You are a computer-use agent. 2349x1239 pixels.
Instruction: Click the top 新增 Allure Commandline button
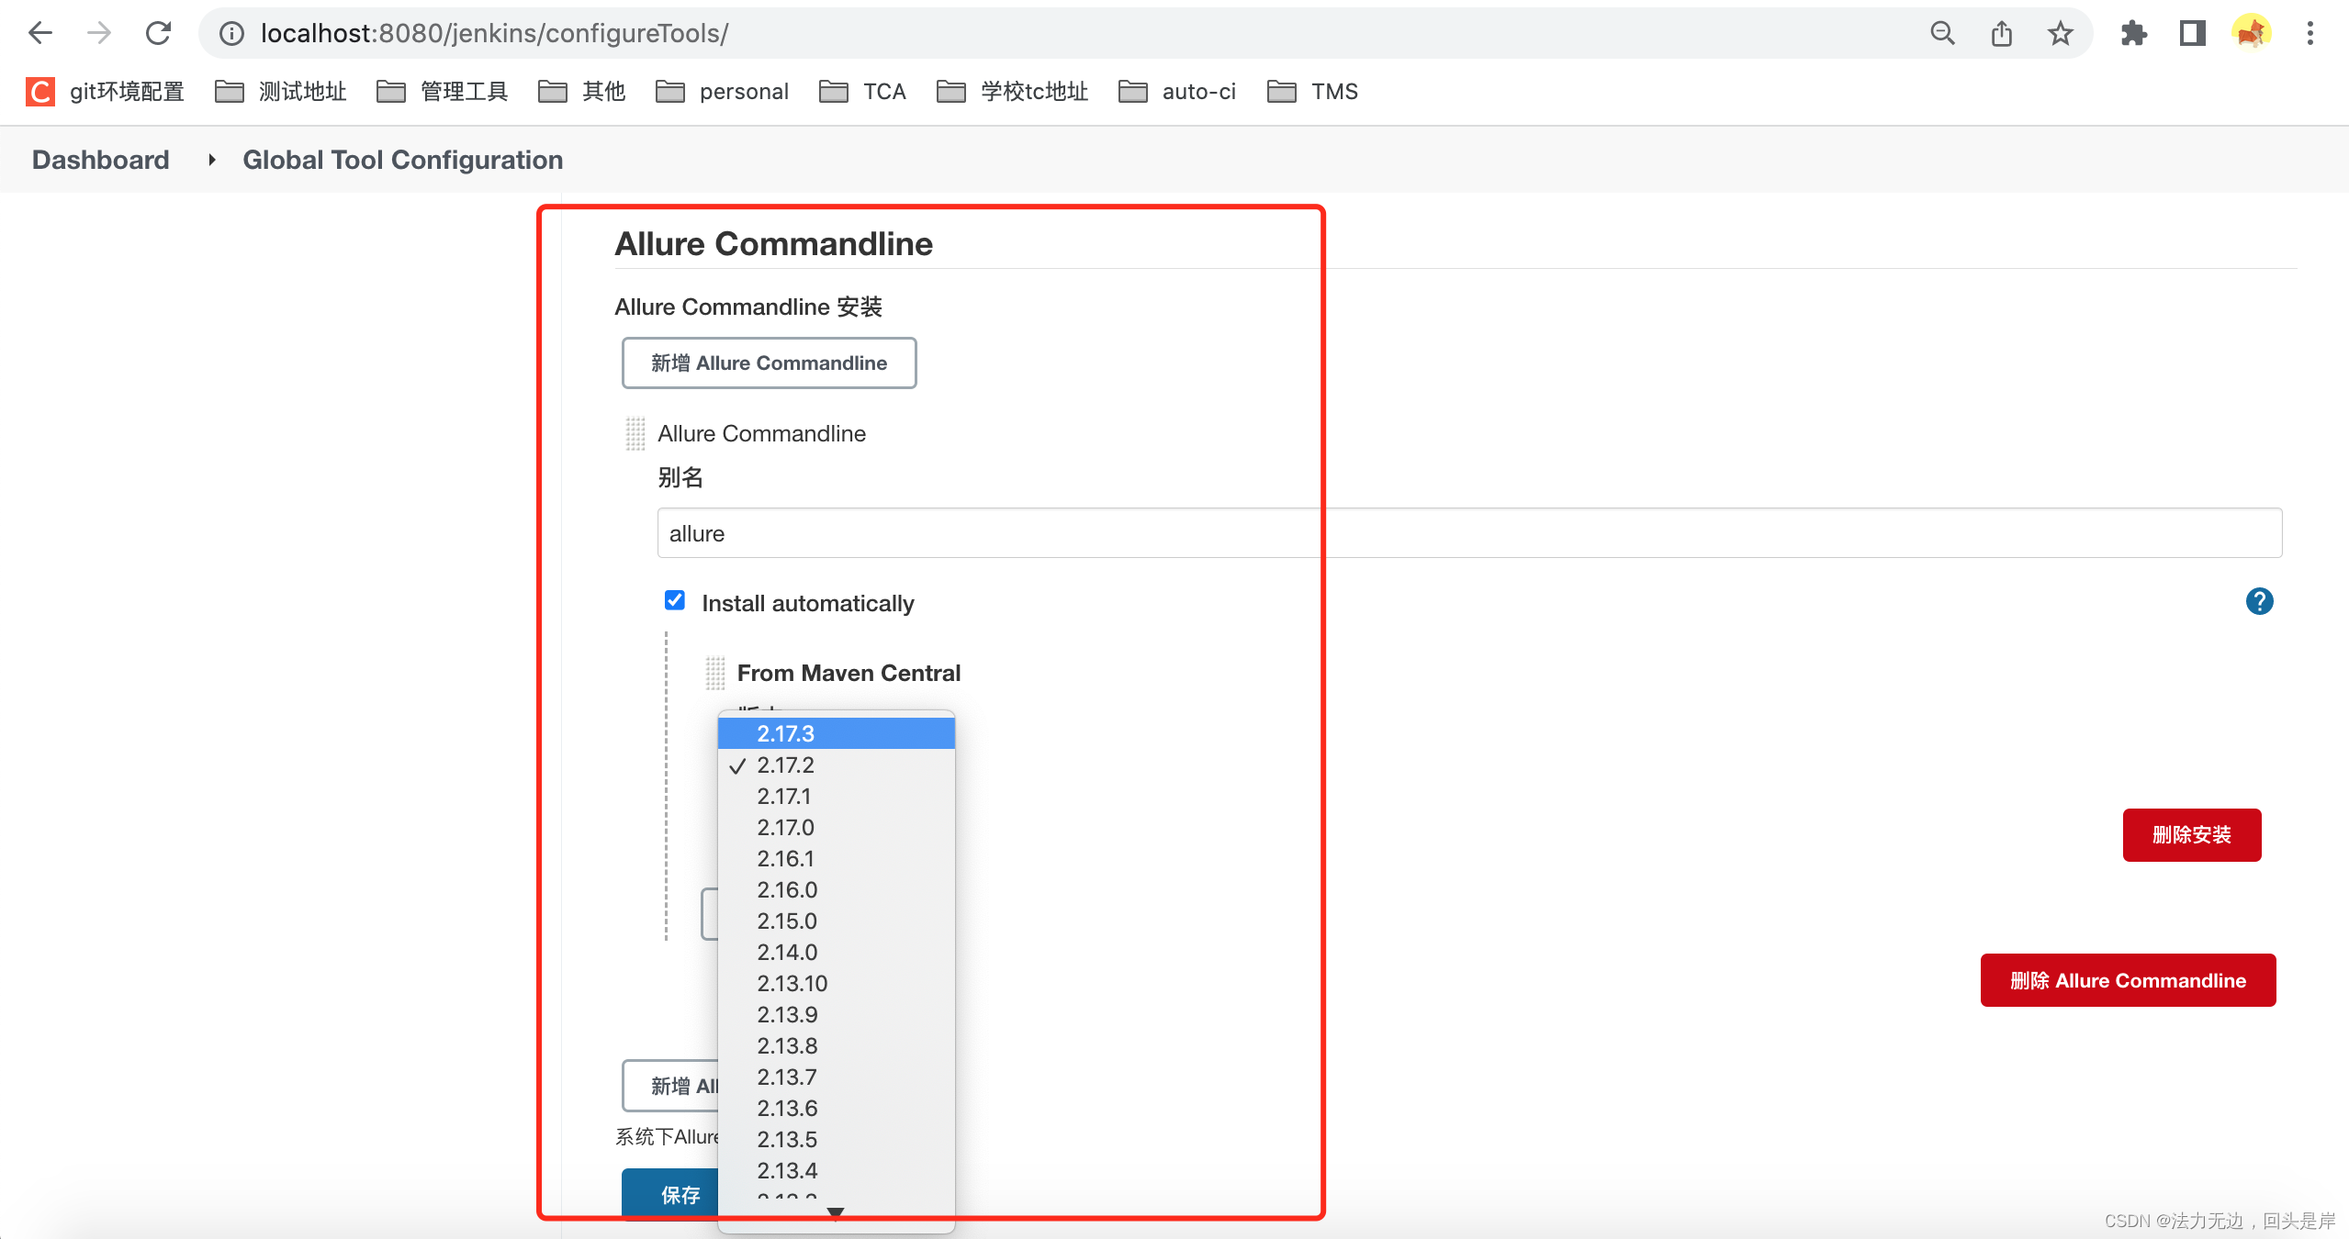770,363
